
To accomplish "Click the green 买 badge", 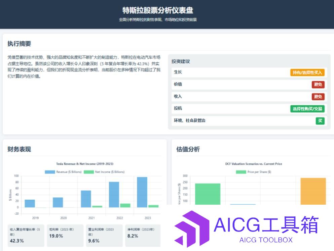I will pyautogui.click(x=320, y=121).
